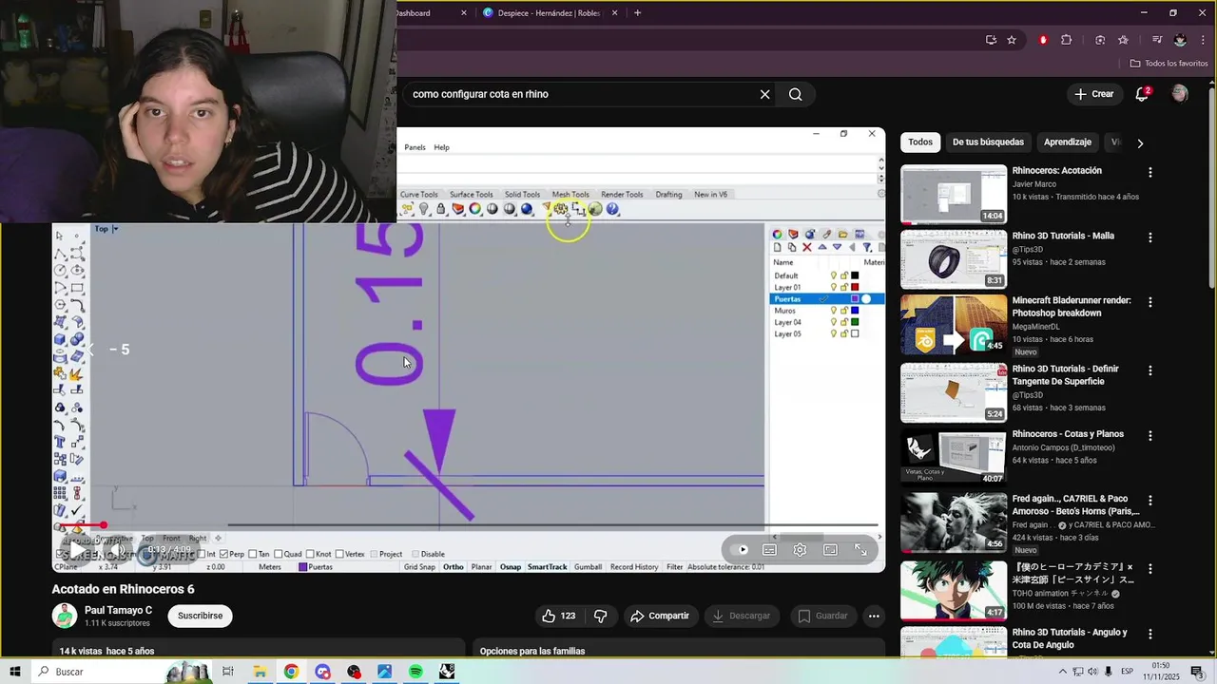This screenshot has width=1217, height=684.
Task: Switch player to theater mode
Action: pos(830,549)
